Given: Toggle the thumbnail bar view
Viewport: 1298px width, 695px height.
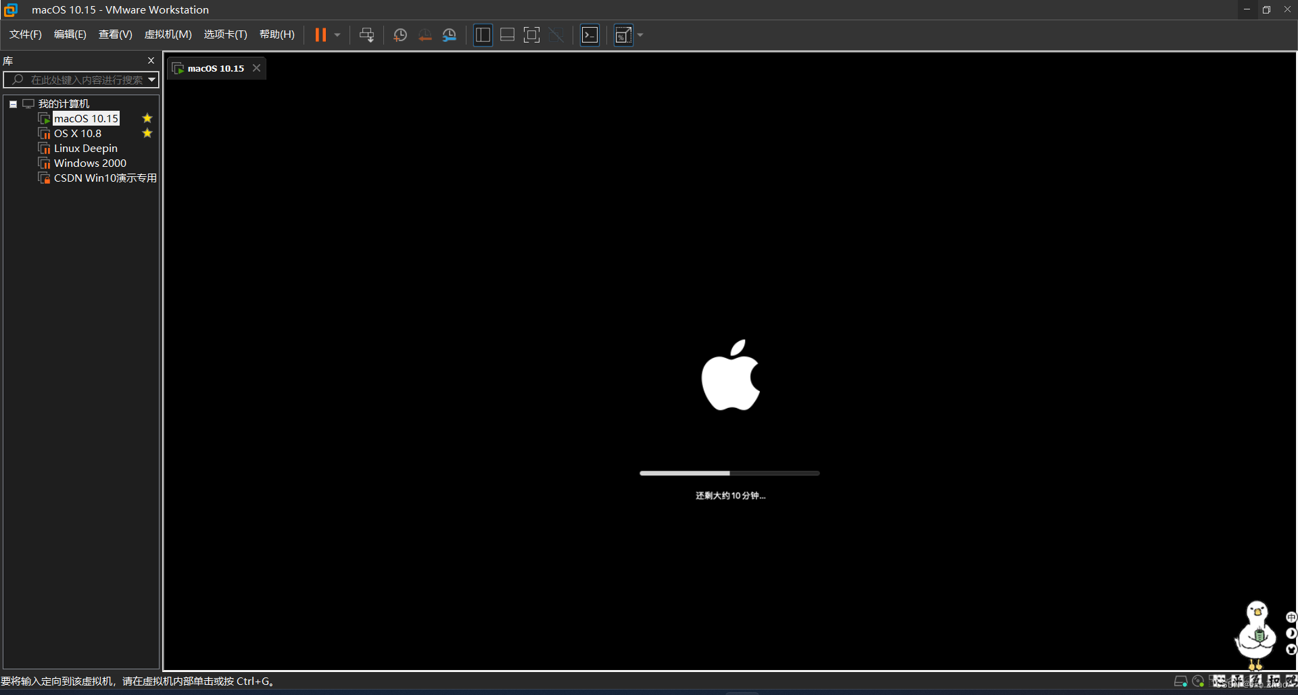Looking at the screenshot, I should coord(507,35).
